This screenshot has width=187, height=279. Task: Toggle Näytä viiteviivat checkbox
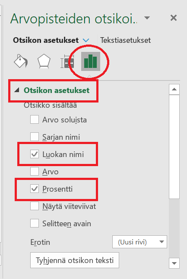click(35, 206)
